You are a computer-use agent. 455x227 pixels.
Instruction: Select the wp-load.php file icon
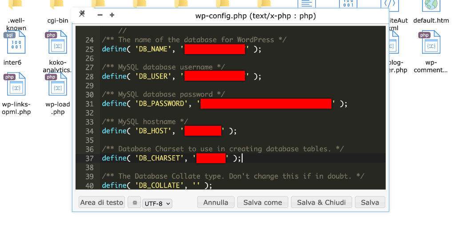[56, 84]
